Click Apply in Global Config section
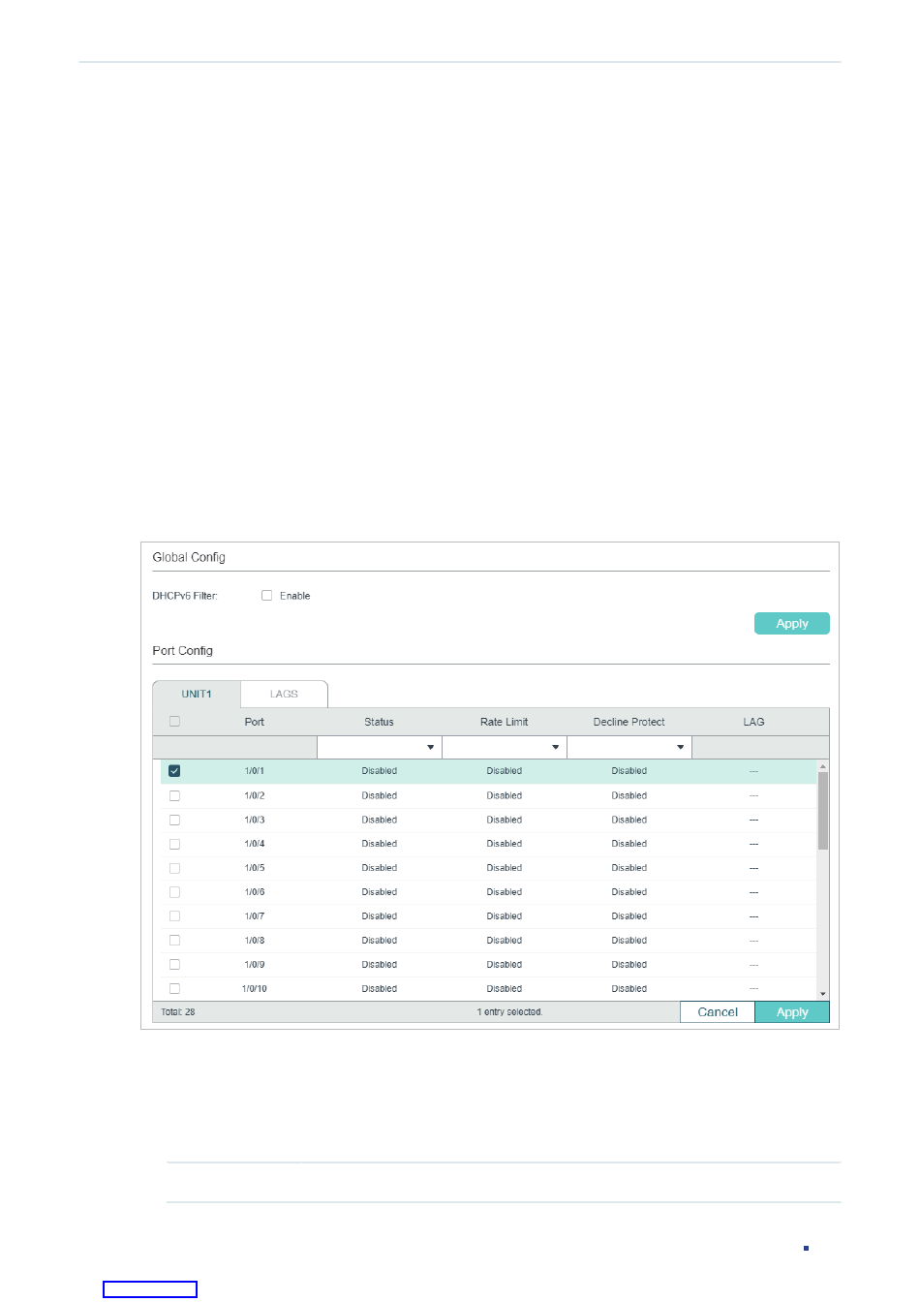The height and width of the screenshot is (1302, 920). pos(791,624)
